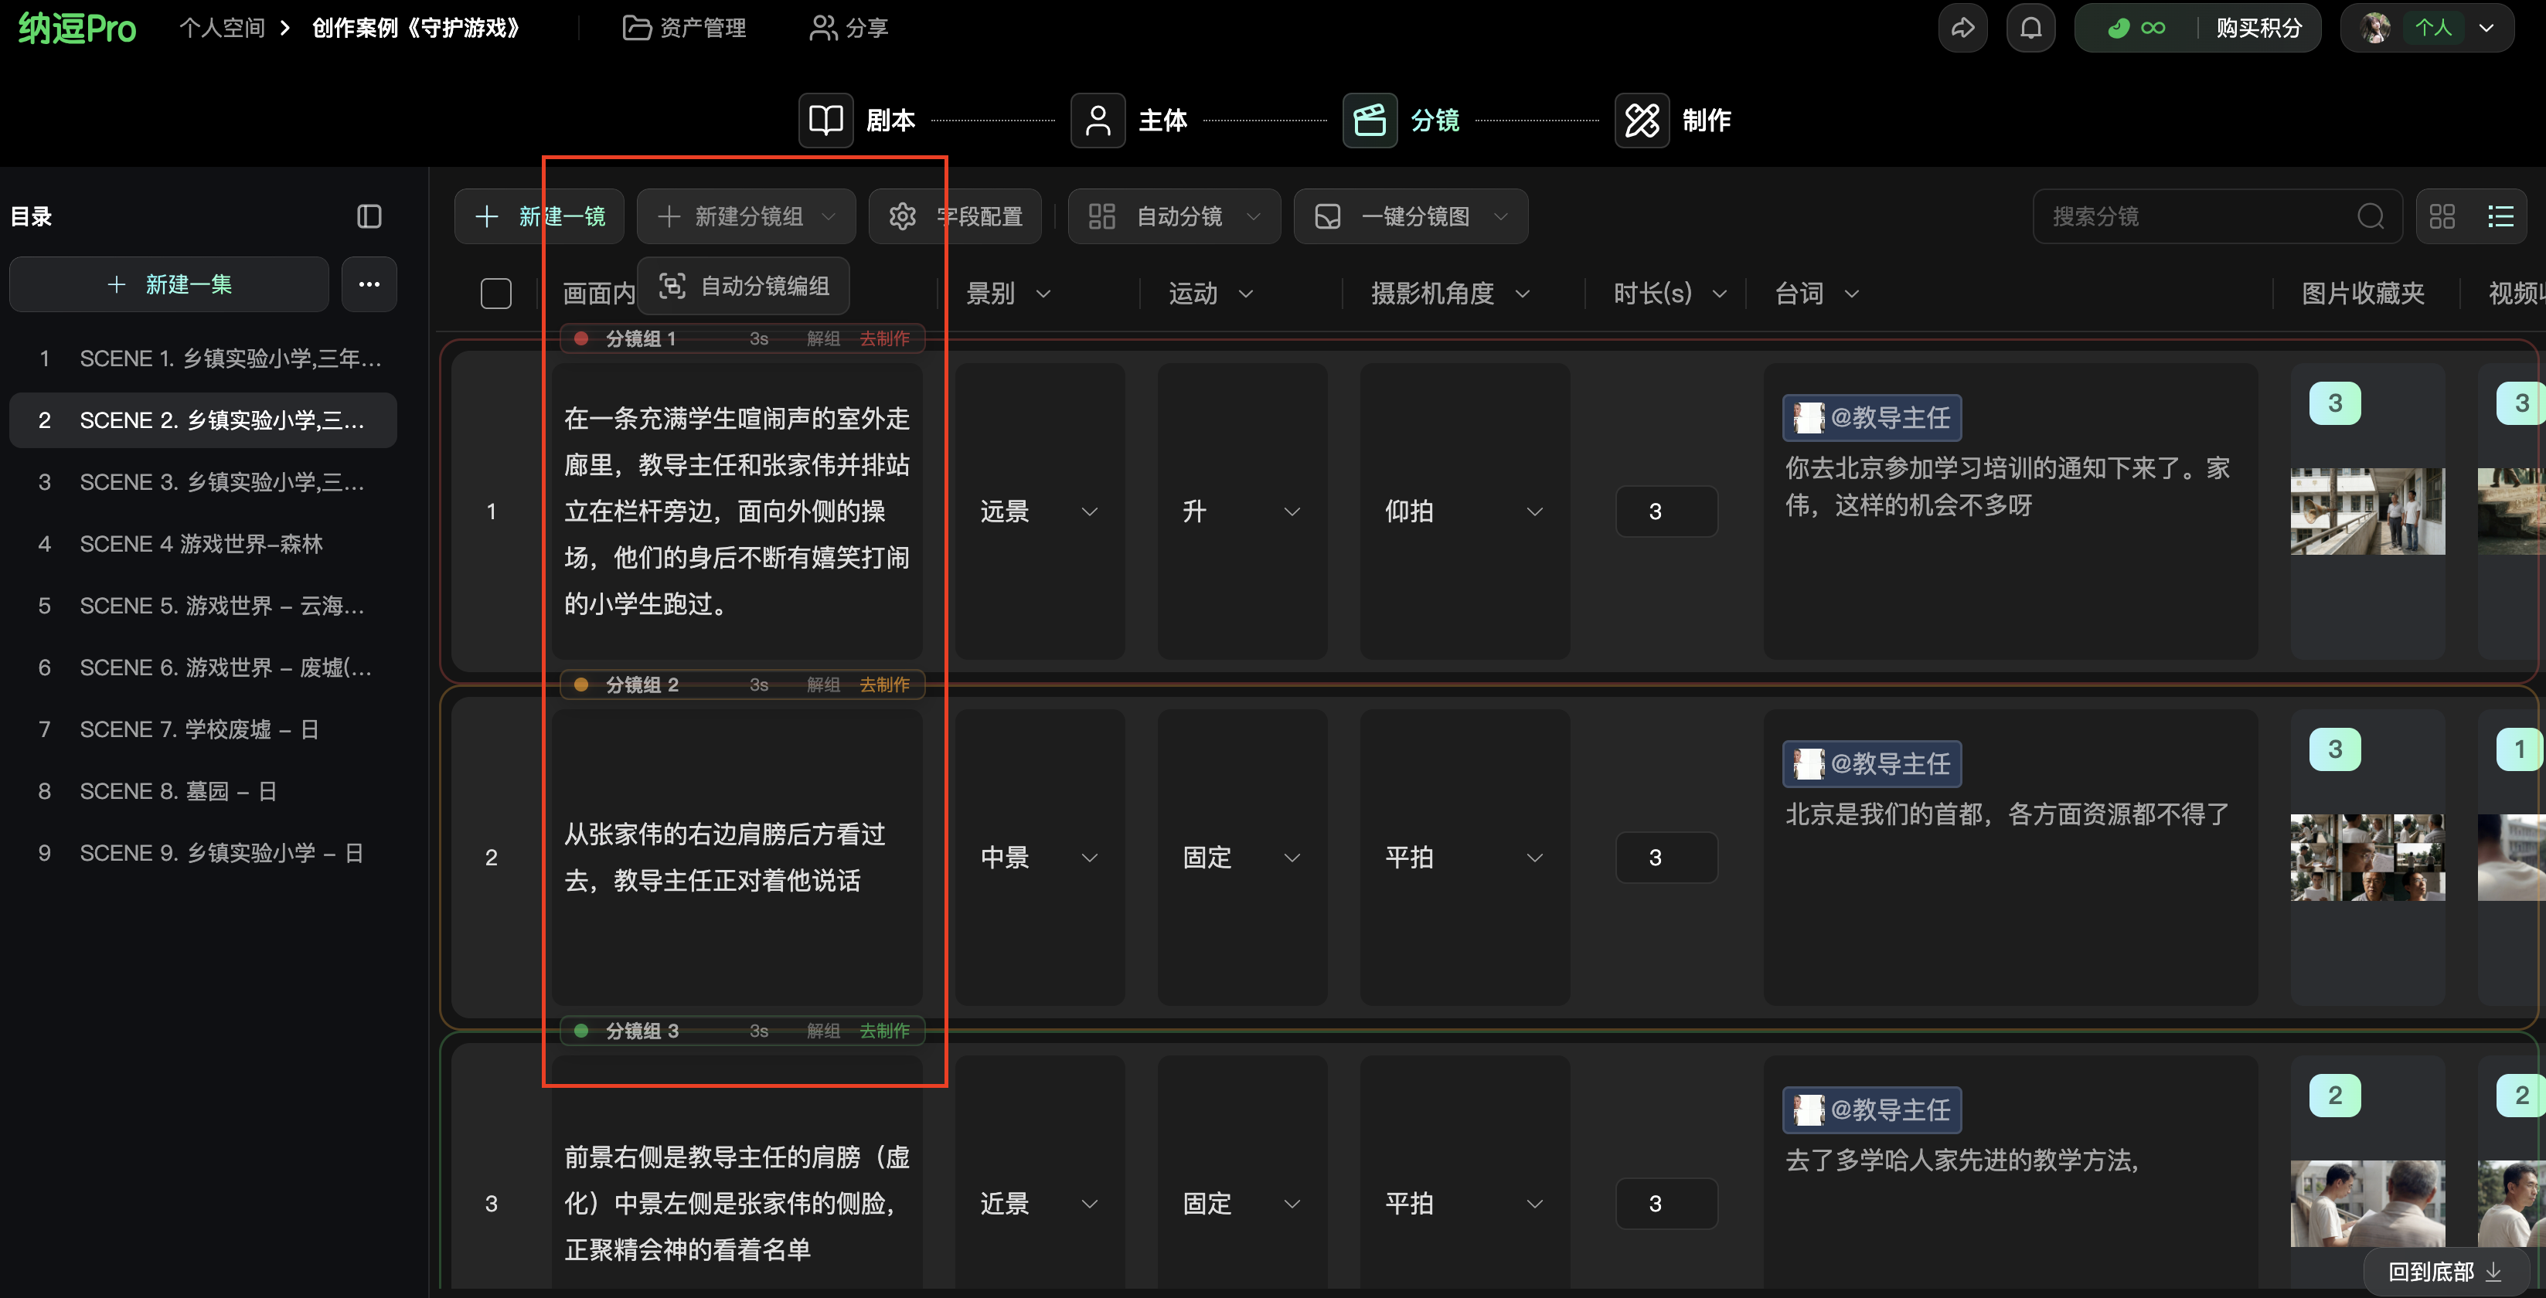Open row 1 远景 shot size dropdown
Screen dimensions: 2546x1298
pos(1039,511)
